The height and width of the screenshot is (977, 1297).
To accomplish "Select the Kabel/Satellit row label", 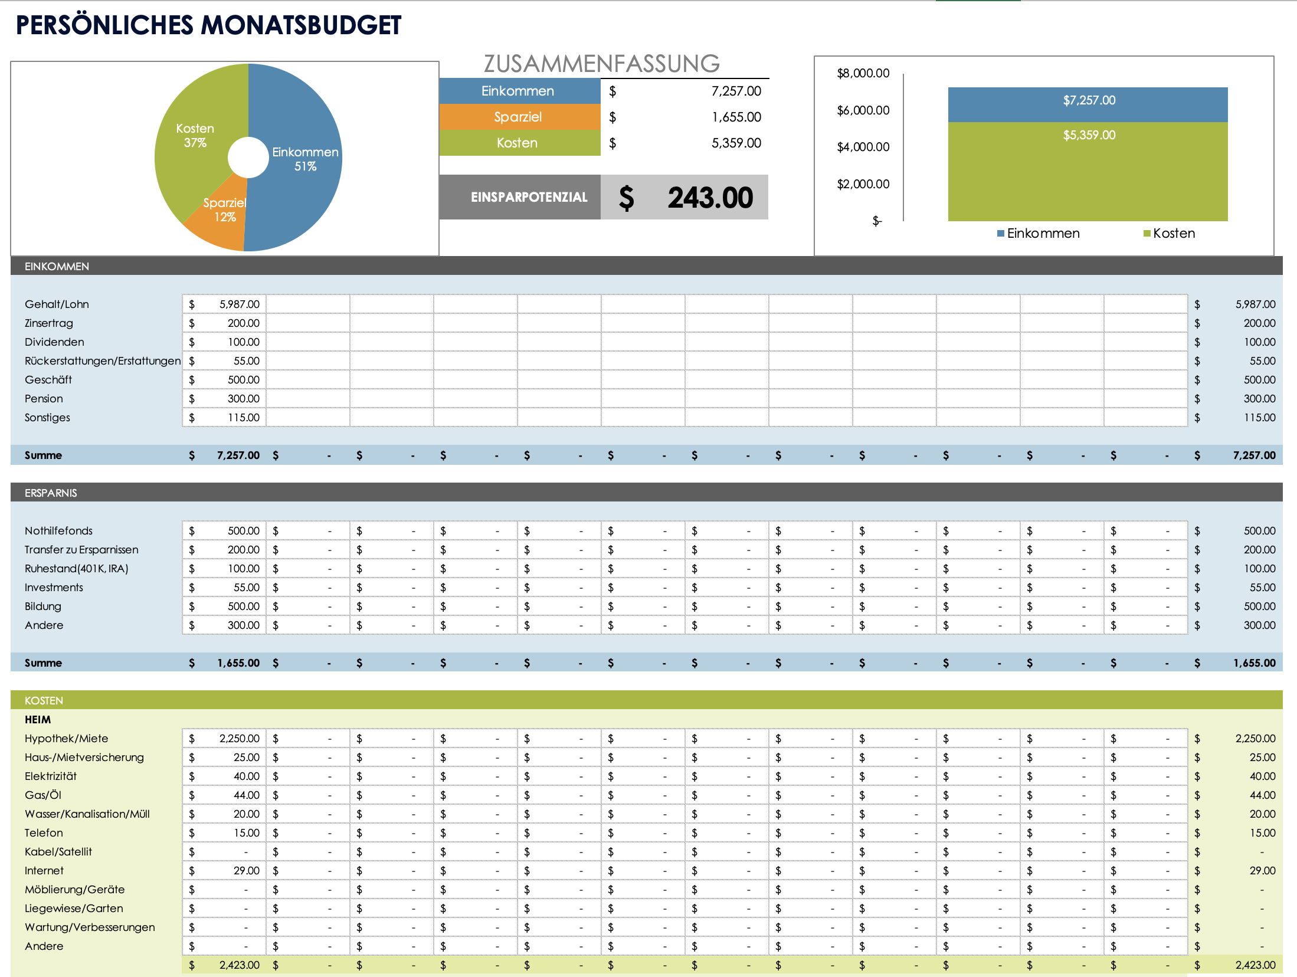I will (x=58, y=852).
